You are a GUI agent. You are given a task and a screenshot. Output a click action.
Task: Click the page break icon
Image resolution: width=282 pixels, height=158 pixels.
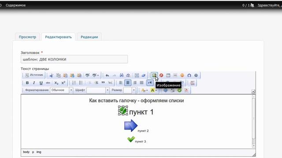click(193, 83)
